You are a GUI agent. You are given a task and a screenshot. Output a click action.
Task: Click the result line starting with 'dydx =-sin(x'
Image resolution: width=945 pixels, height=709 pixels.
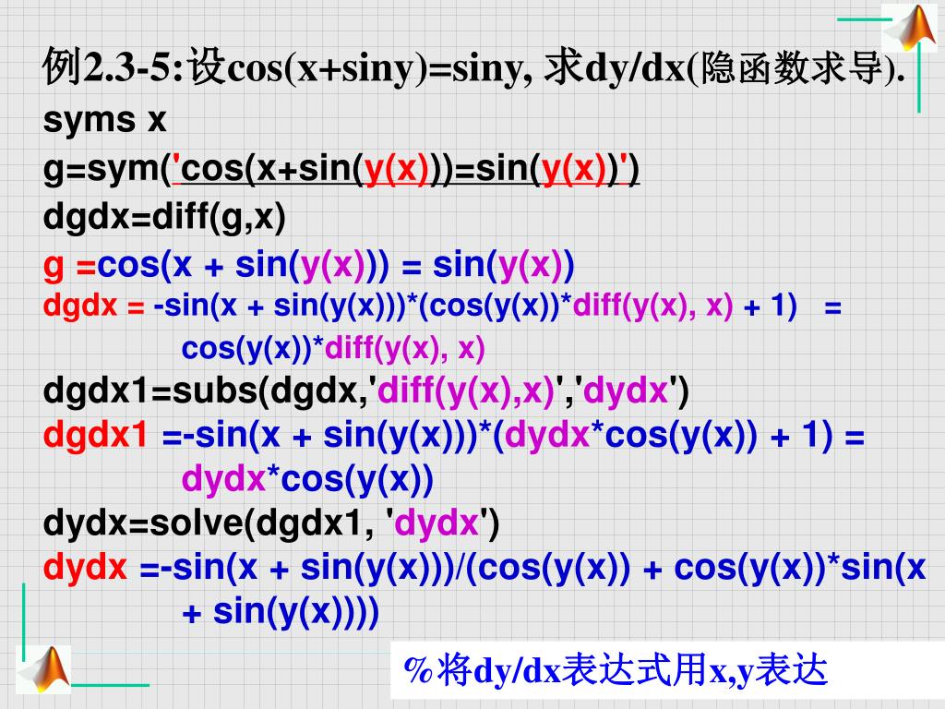coord(484,568)
